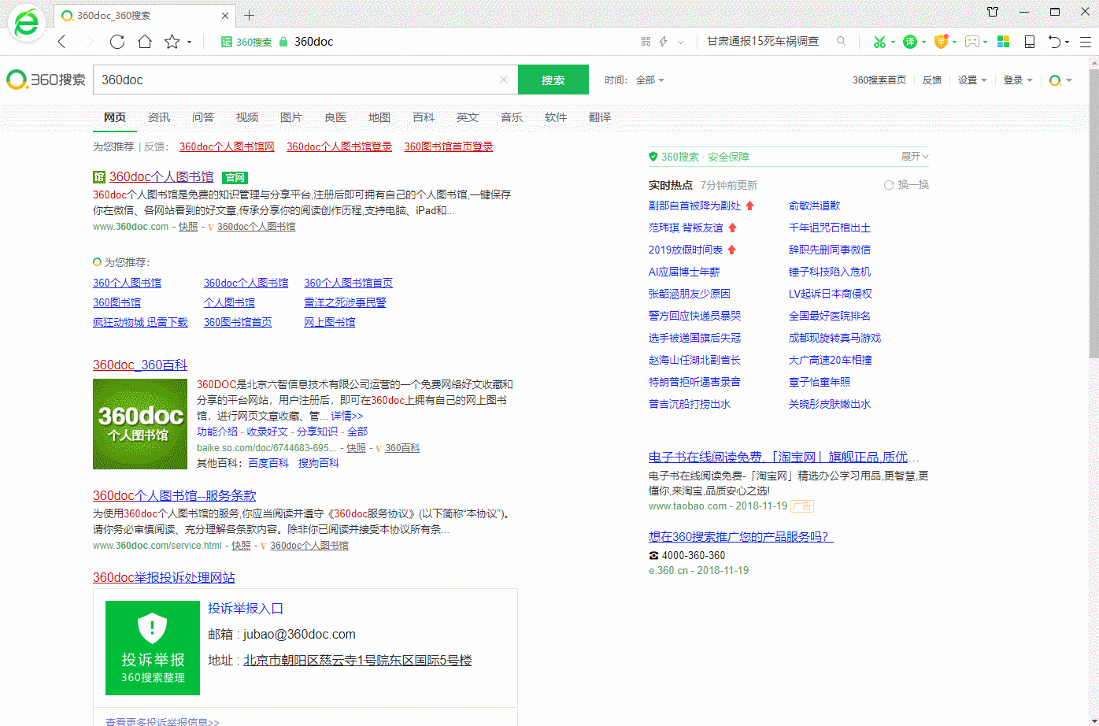The image size is (1099, 726).
Task: Open the scissors screenshot tool
Action: [879, 42]
